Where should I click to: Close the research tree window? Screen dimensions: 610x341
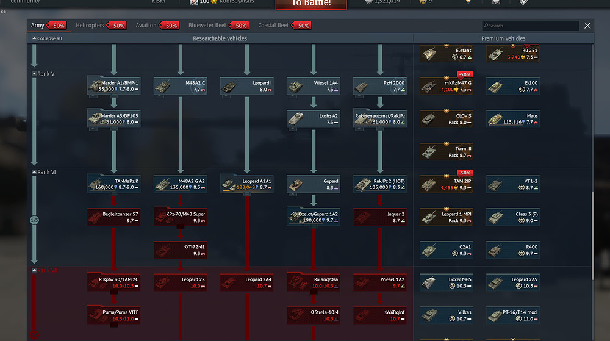(587, 26)
